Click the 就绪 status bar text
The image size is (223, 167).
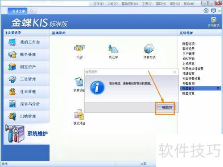tap(4, 164)
